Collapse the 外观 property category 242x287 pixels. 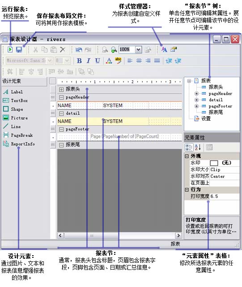tap(187, 156)
